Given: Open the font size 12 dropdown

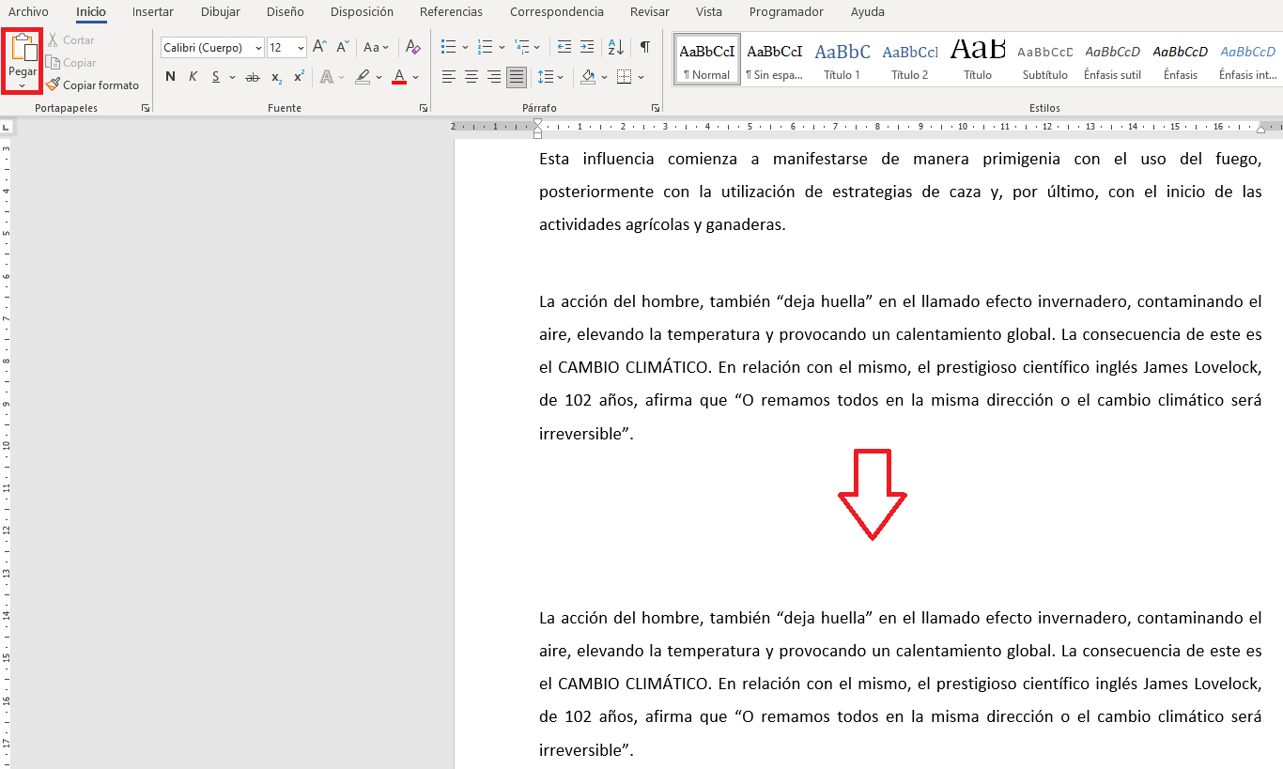Looking at the screenshot, I should pos(301,48).
